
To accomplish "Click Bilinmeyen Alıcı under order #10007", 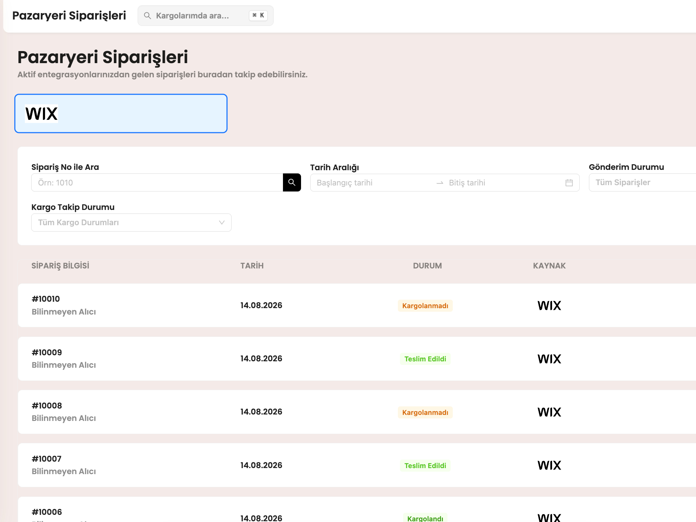I will [x=64, y=471].
